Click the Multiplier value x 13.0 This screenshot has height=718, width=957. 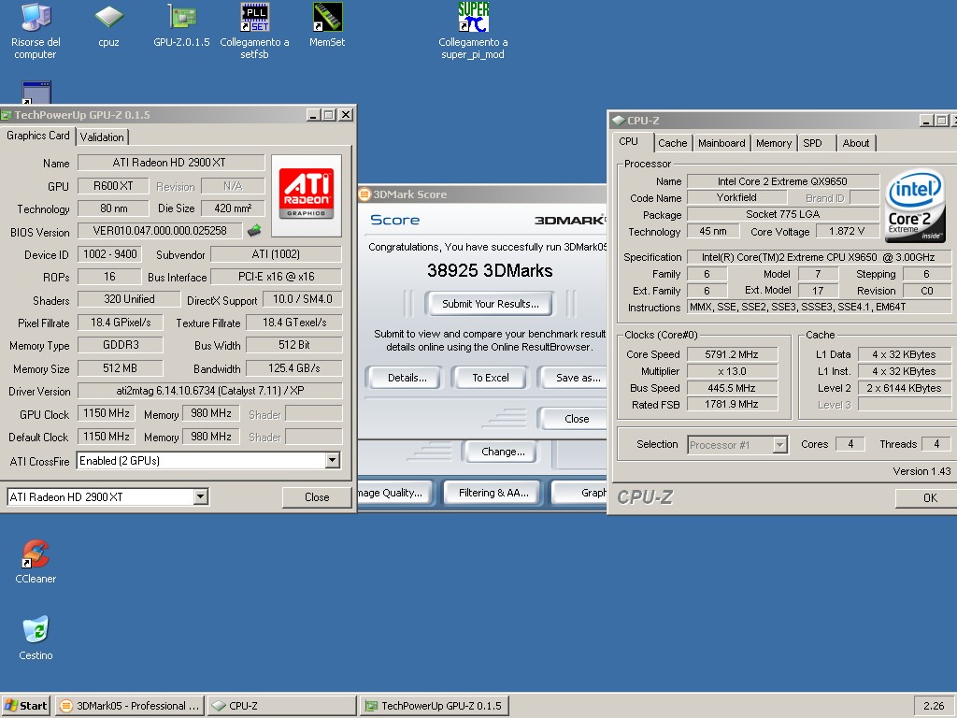point(732,370)
